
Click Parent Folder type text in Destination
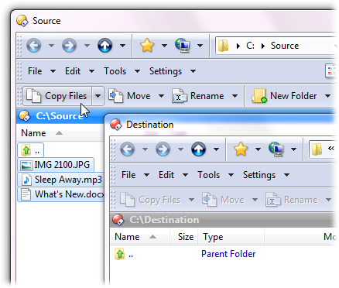[228, 254]
